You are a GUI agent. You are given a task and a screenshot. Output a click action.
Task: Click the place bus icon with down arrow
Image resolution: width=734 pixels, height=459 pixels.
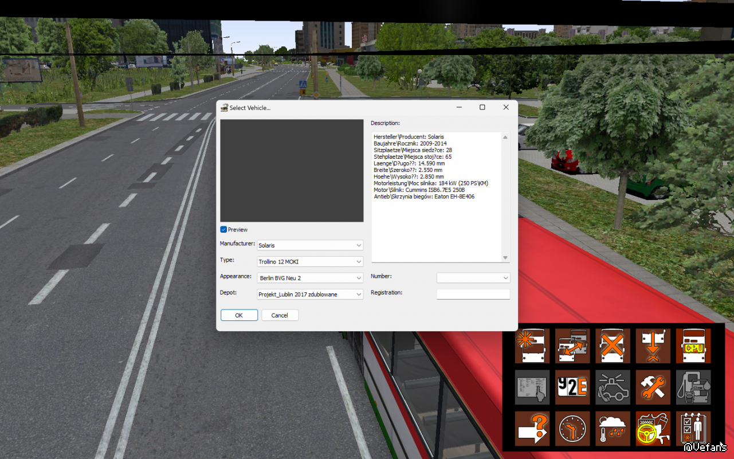click(x=653, y=346)
